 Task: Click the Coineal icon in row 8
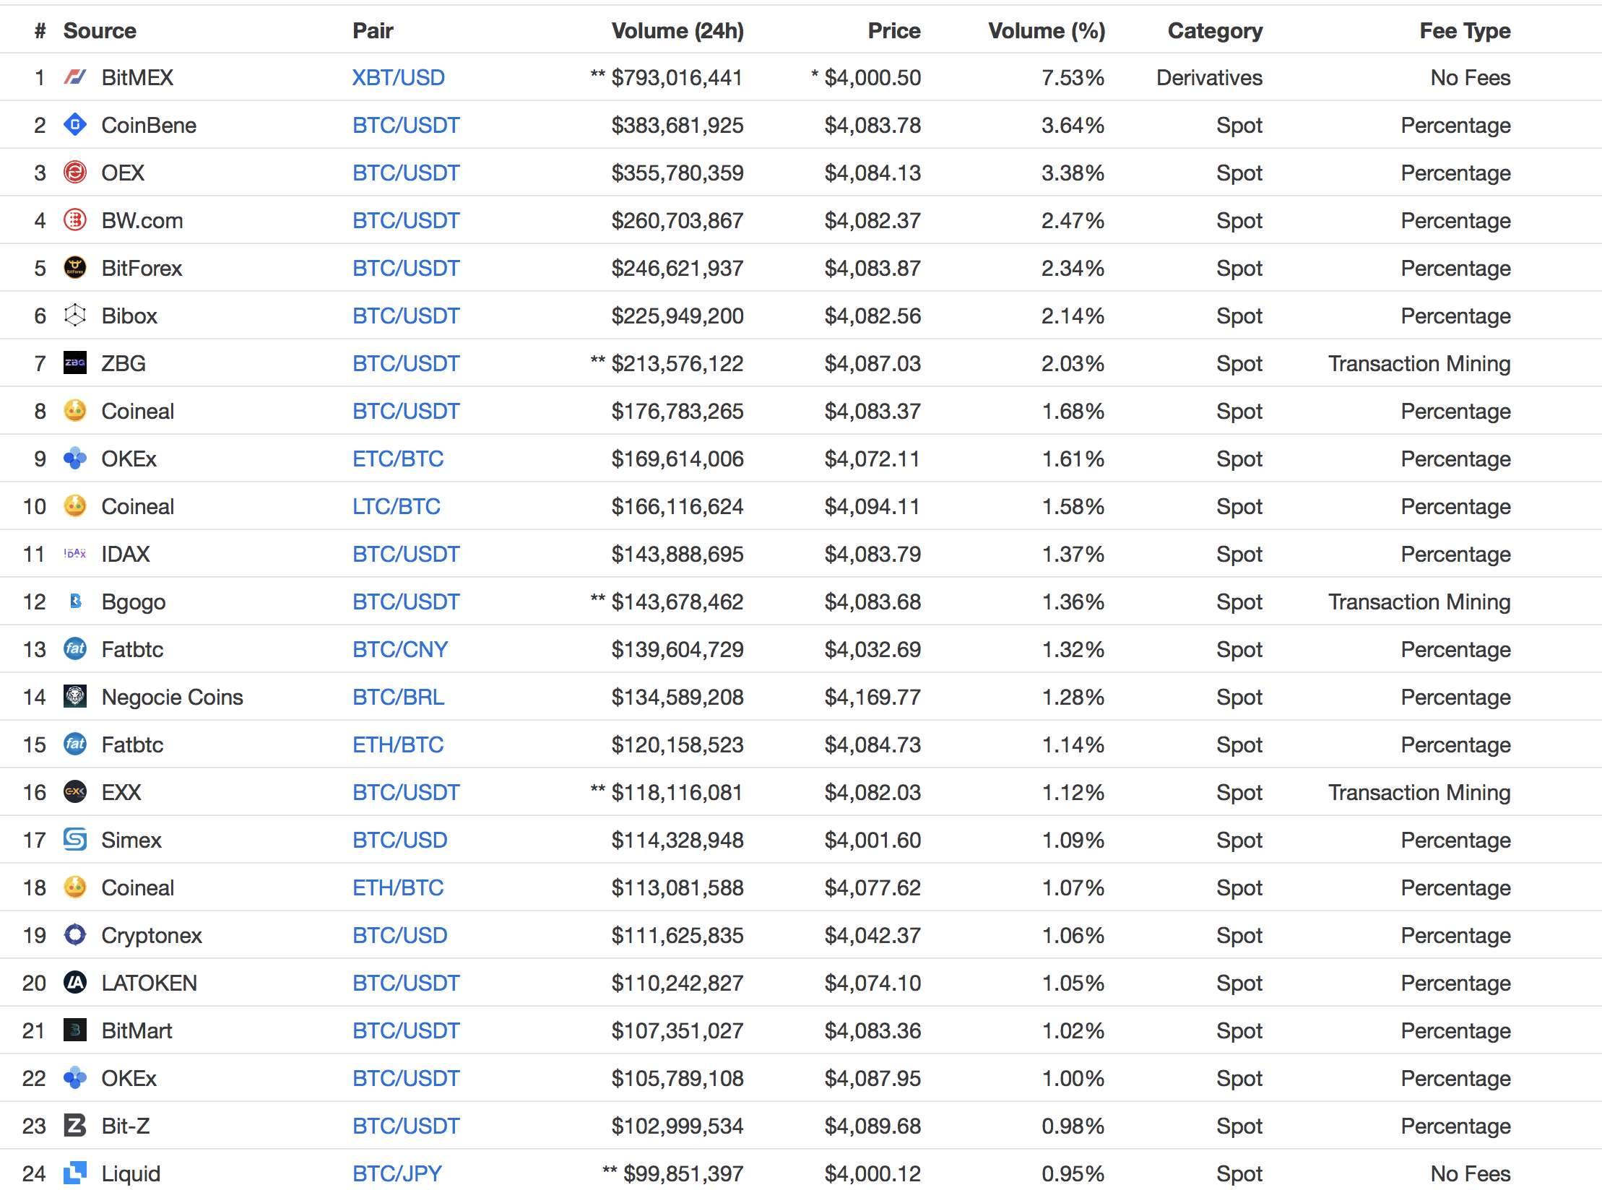click(x=75, y=410)
